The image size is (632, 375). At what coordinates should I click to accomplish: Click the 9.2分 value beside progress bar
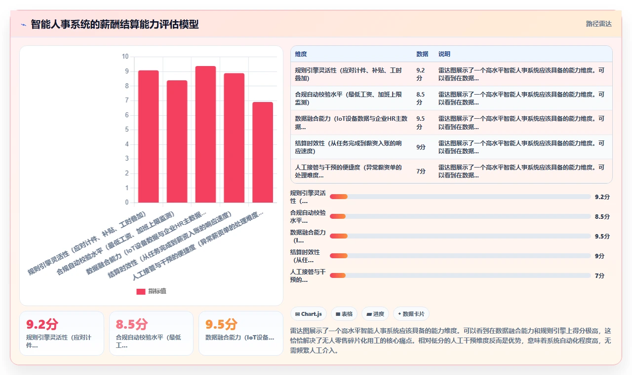[x=602, y=197]
